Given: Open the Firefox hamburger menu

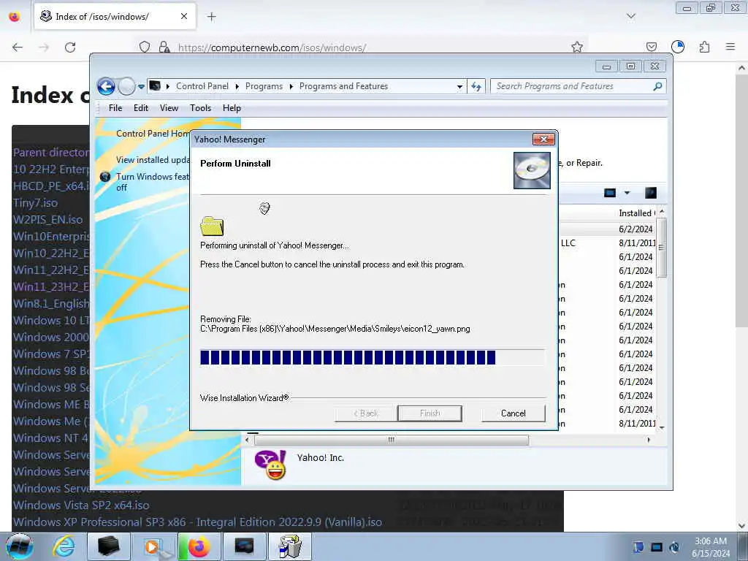Looking at the screenshot, I should [x=730, y=47].
